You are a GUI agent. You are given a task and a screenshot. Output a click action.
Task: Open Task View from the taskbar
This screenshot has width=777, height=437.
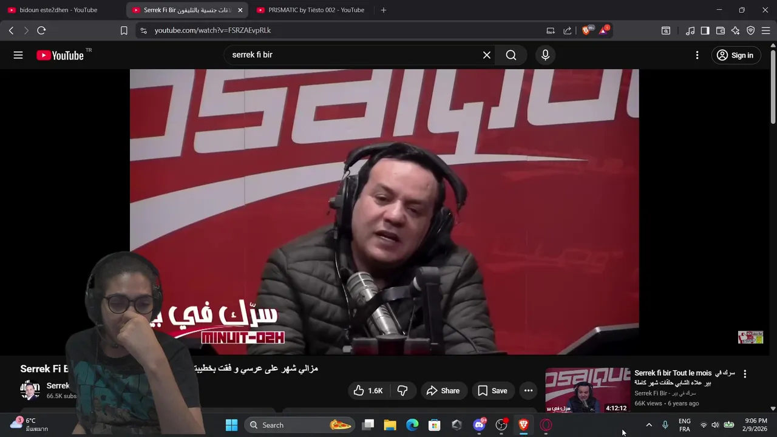coord(368,425)
